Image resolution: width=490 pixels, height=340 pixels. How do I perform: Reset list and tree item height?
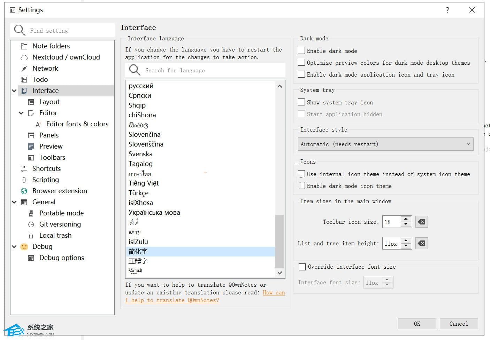click(x=421, y=243)
